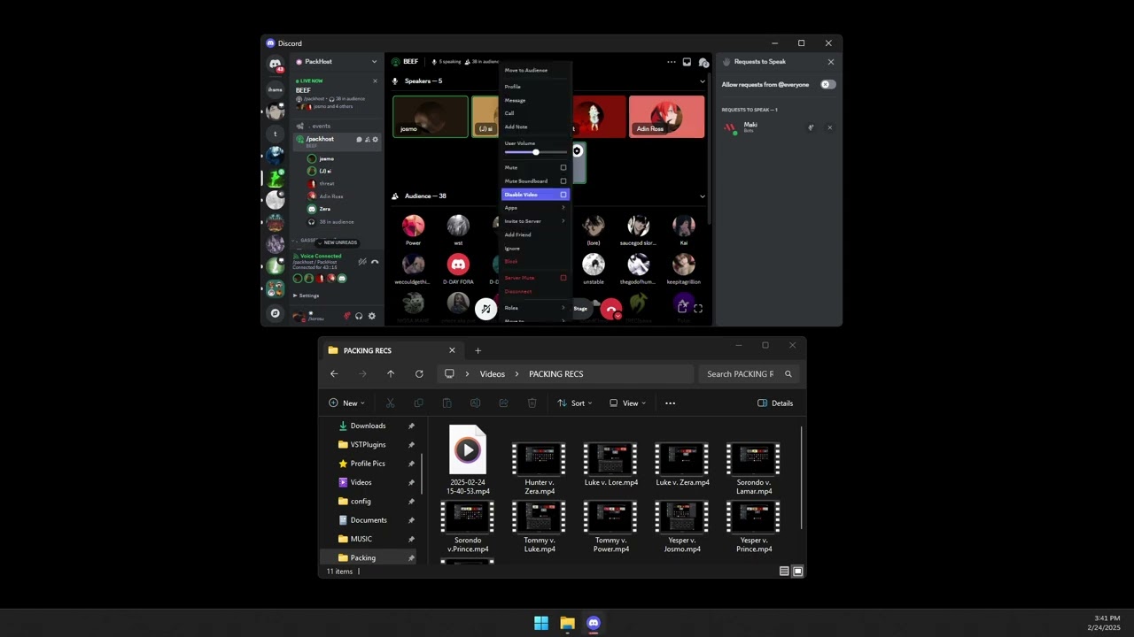This screenshot has width=1134, height=637.
Task: Open Discord user settings gear
Action: pos(371,316)
